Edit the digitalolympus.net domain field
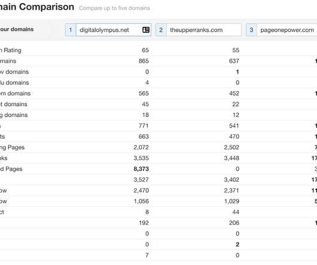This screenshot has width=317, height=265. click(114, 30)
